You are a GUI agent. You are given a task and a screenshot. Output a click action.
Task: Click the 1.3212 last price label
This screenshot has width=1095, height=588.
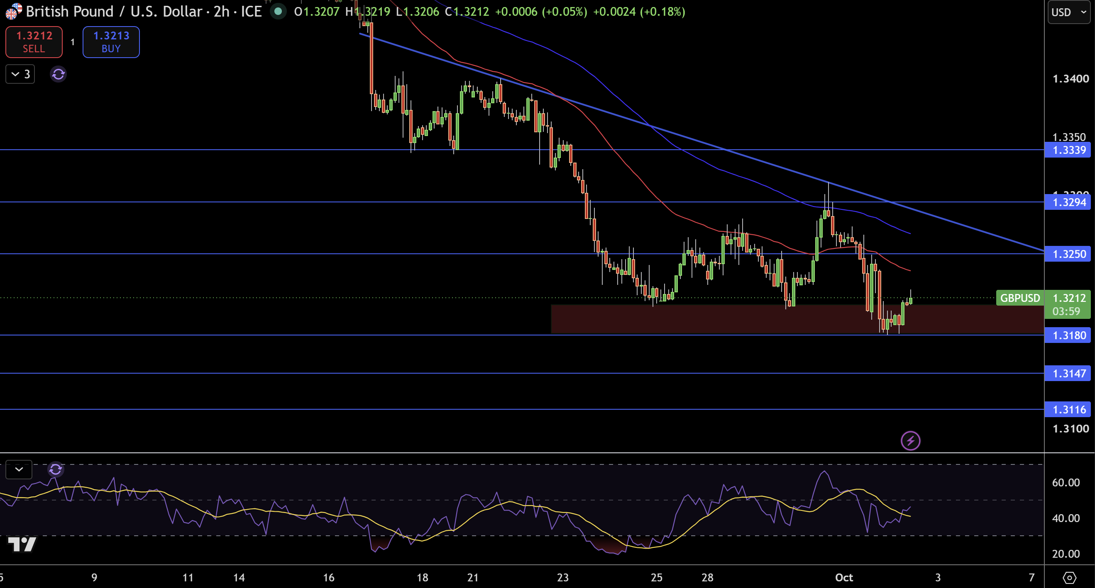pos(1069,298)
